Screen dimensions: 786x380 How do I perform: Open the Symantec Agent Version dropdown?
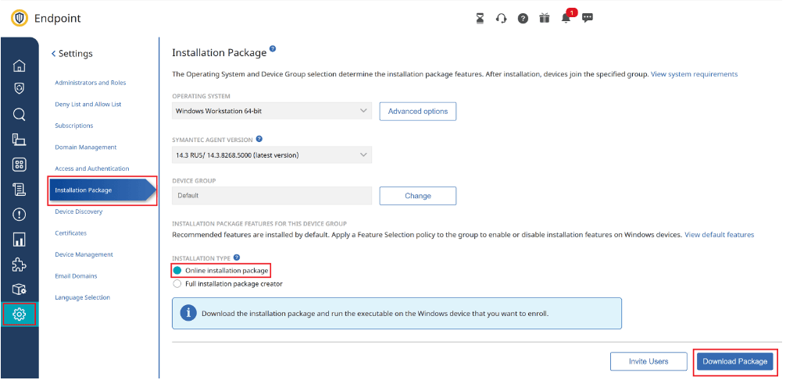click(x=272, y=155)
